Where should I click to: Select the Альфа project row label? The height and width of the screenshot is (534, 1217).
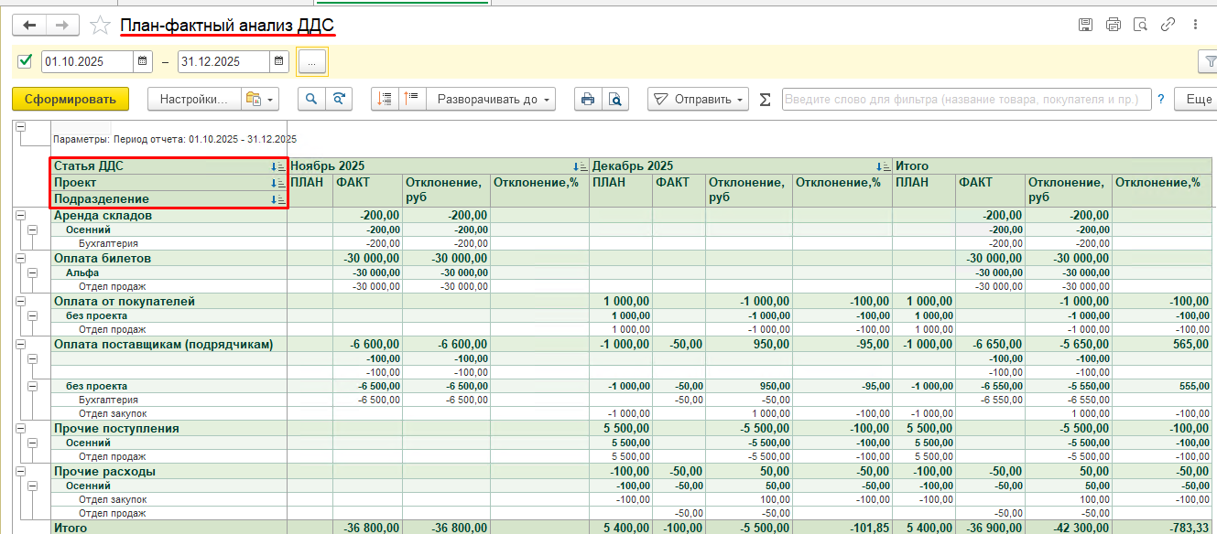tap(82, 272)
